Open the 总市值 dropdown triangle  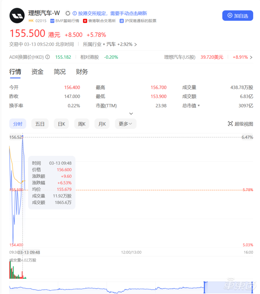[x=199, y=106]
